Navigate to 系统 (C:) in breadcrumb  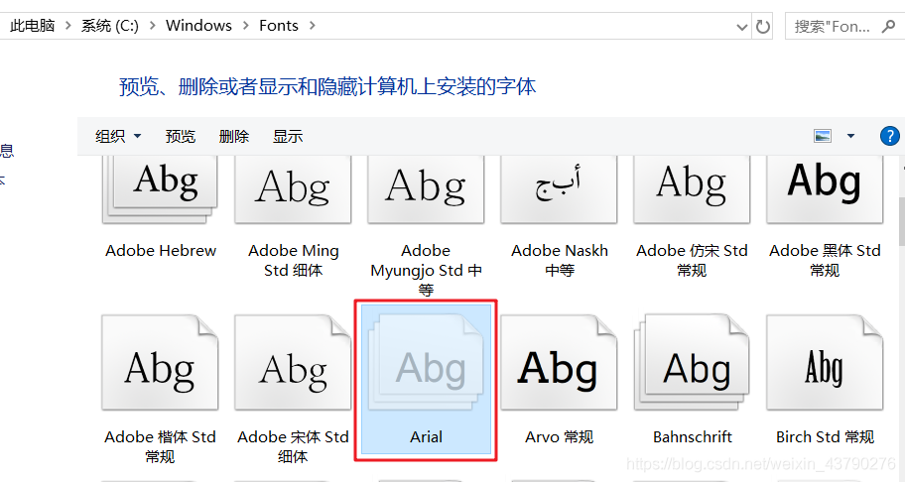click(110, 26)
